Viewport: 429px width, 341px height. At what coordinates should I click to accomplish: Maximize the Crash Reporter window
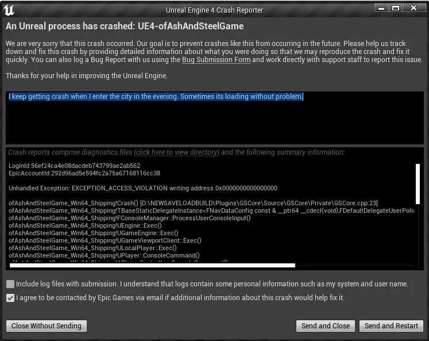(395, 8)
